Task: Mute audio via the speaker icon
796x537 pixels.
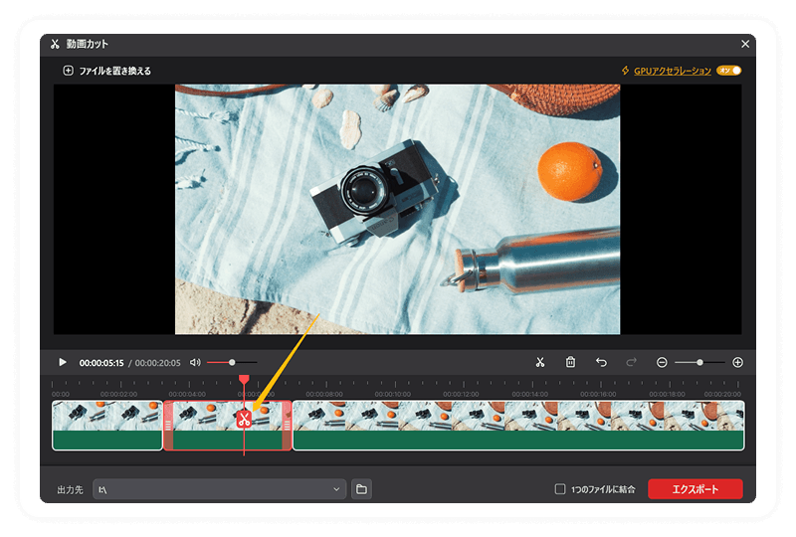Action: [195, 362]
